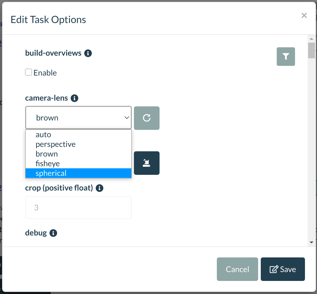Choose the highlighted 'spherical' option
The height and width of the screenshot is (294, 317).
point(51,173)
